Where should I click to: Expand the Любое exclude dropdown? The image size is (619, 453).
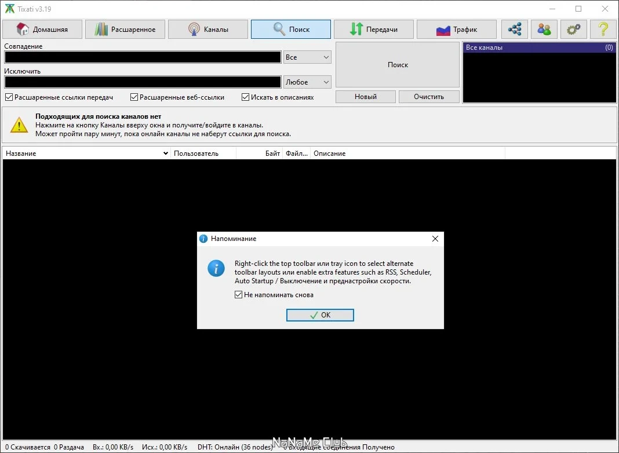click(x=308, y=82)
